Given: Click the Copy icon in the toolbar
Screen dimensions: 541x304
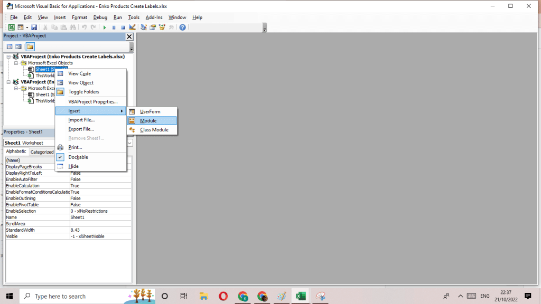Looking at the screenshot, I should pyautogui.click(x=54, y=27).
